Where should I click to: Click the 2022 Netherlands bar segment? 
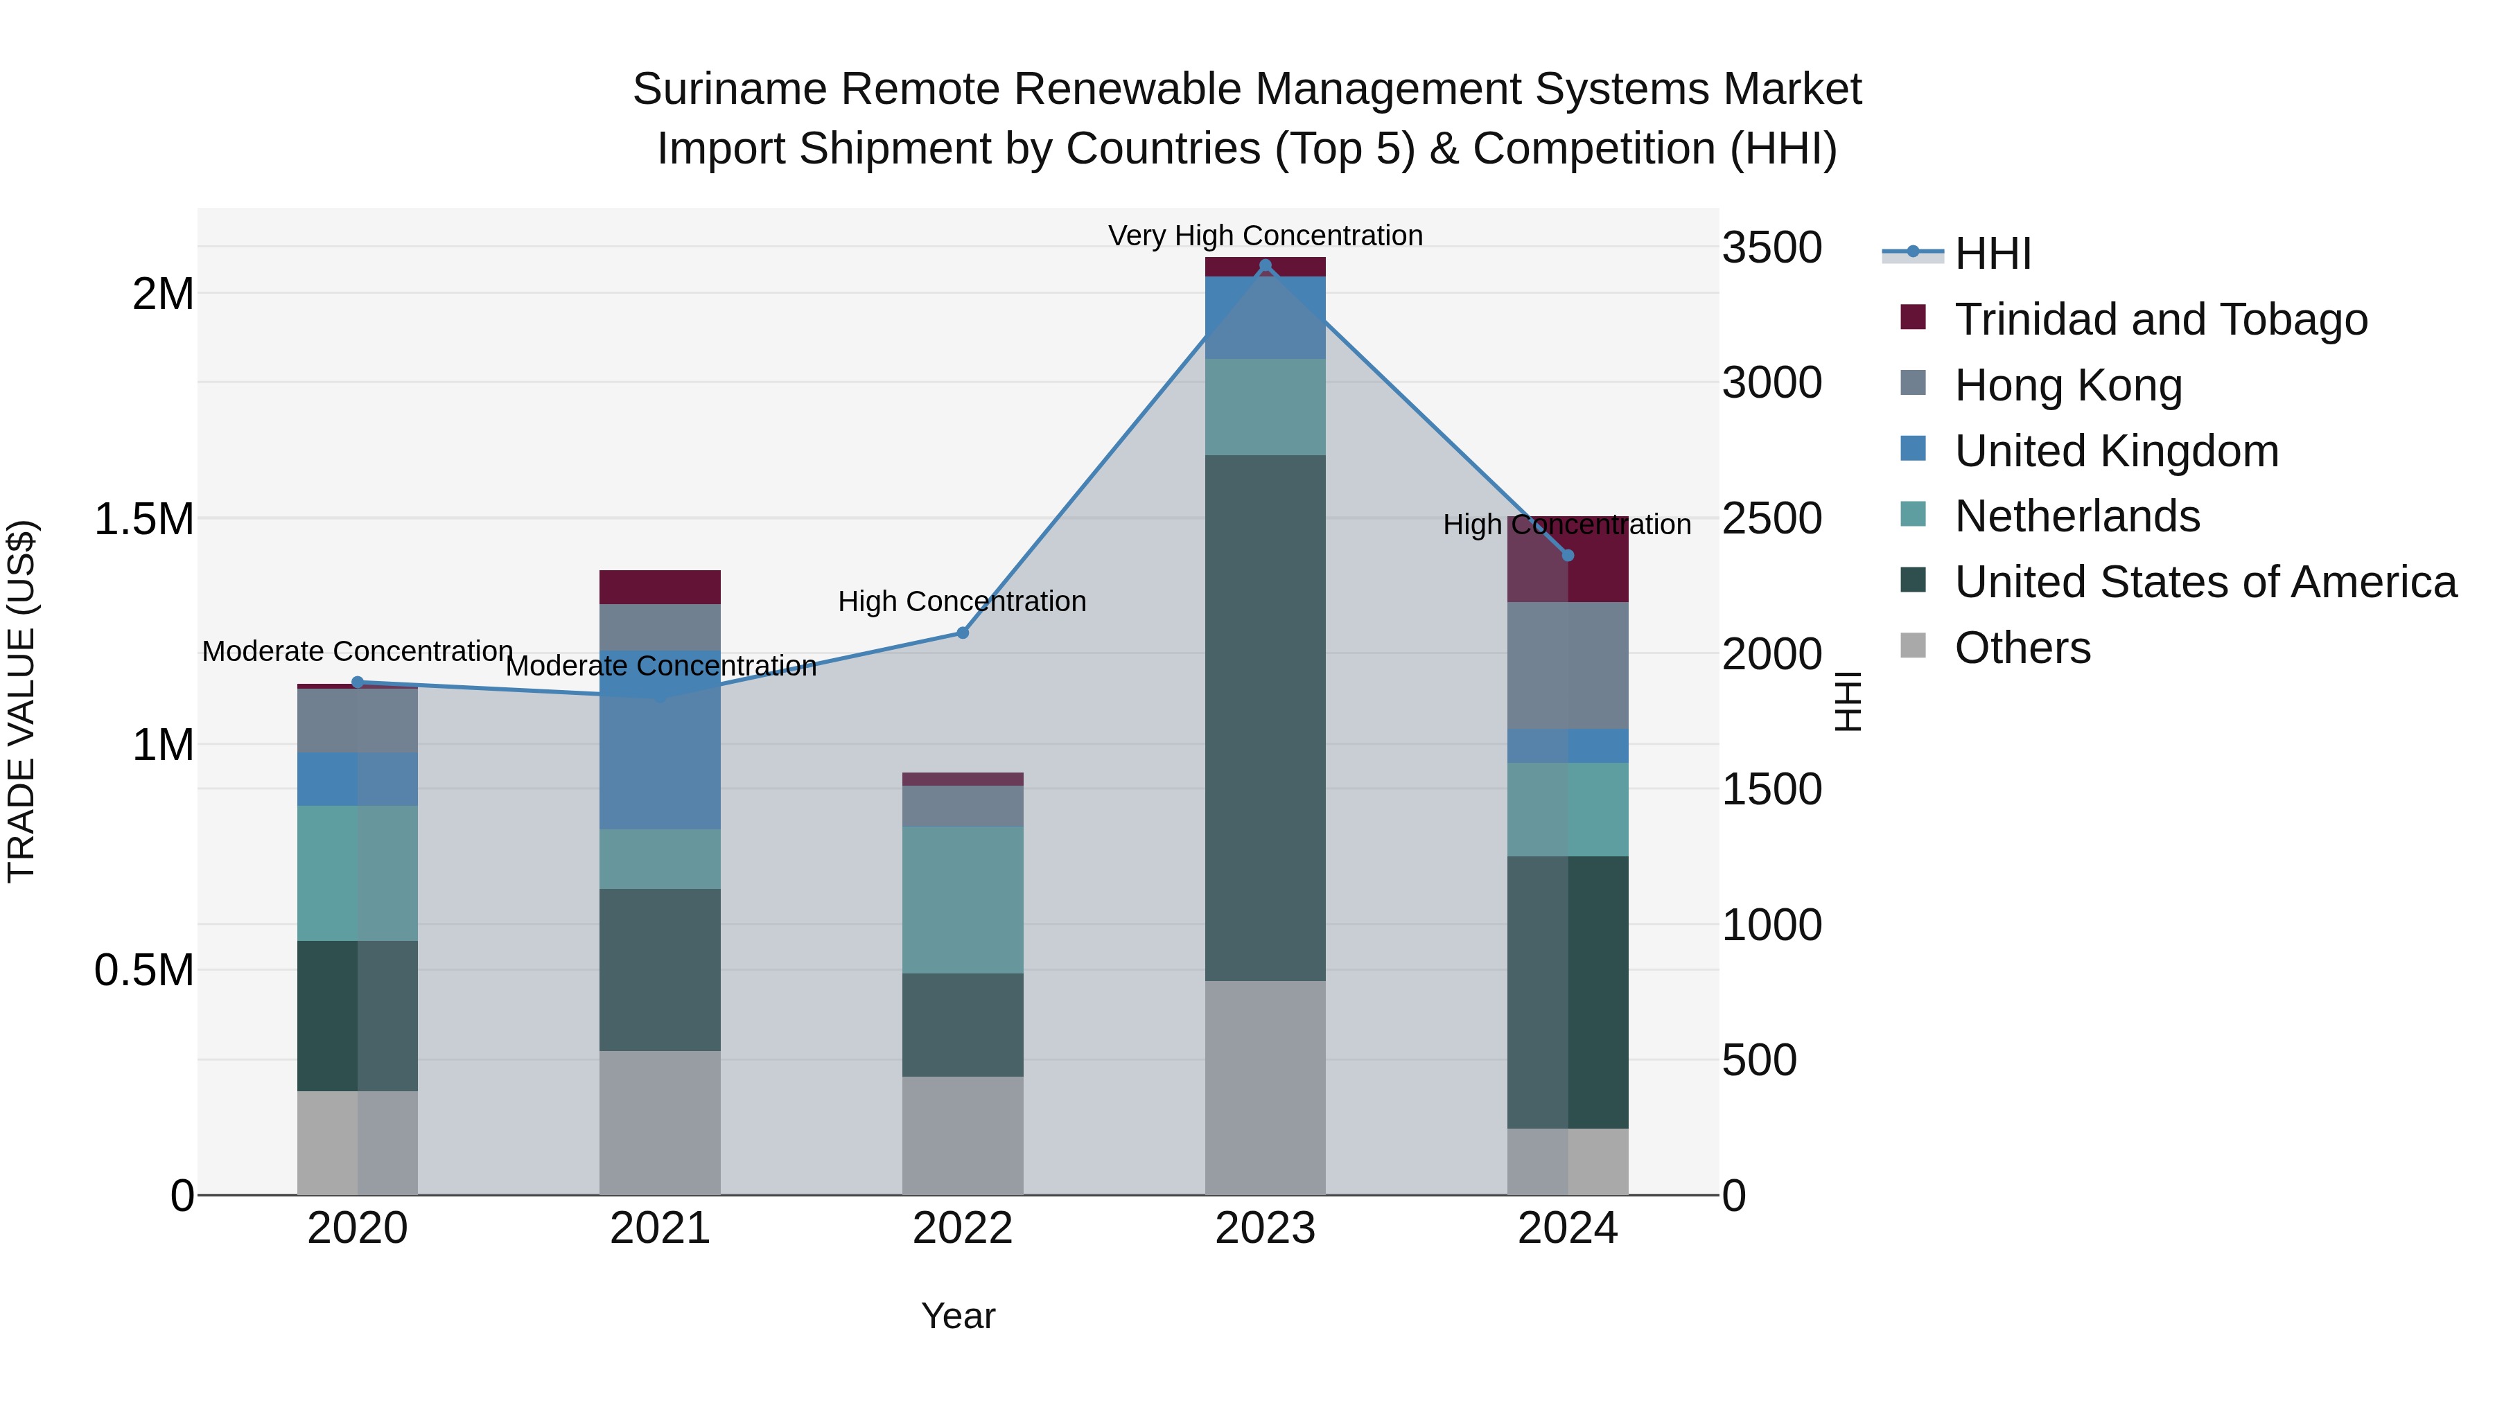(x=963, y=901)
